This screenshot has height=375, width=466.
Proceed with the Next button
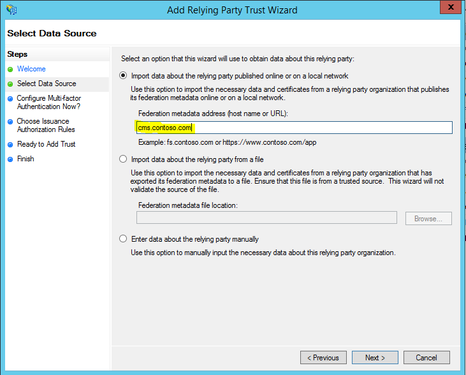point(375,357)
